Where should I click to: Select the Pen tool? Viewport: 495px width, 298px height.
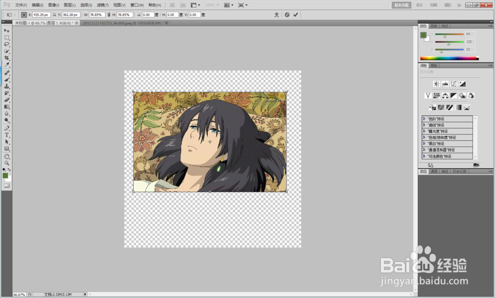click(x=6, y=128)
